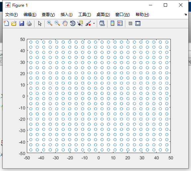The width and height of the screenshot is (191, 171).
Task: Activate the Pan hand tool
Action: pos(65,23)
